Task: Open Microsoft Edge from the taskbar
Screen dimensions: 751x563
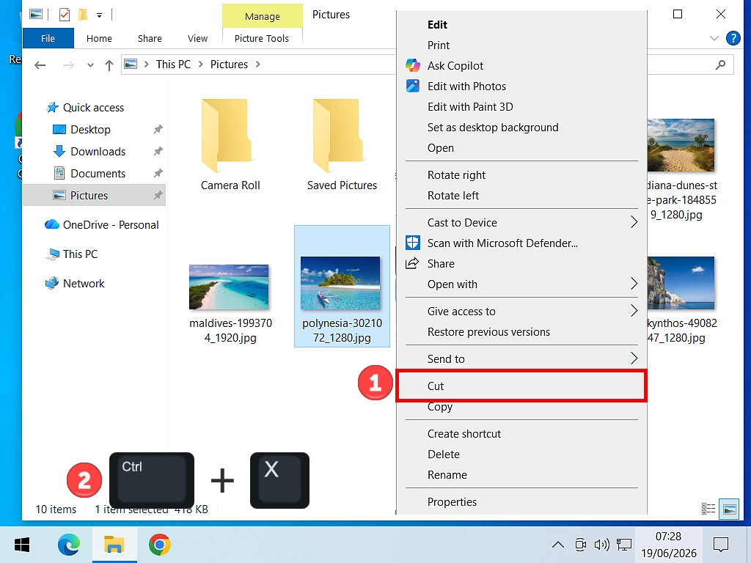Action: pyautogui.click(x=69, y=545)
